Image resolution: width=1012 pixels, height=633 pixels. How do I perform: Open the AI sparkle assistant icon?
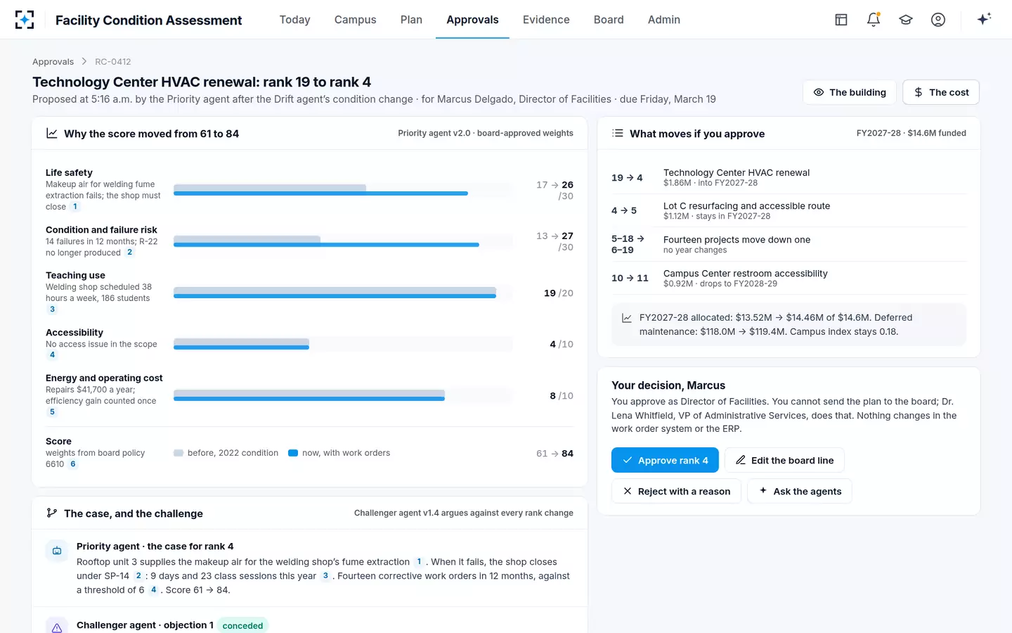click(984, 19)
